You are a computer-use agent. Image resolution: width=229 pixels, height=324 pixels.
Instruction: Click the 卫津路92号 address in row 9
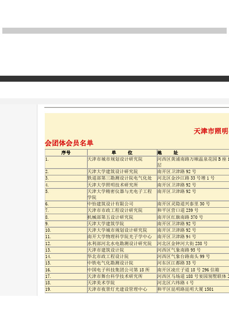(x=177, y=224)
